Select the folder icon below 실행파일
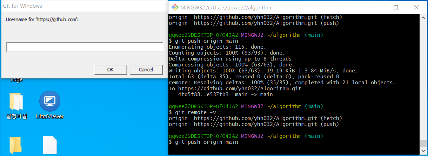The image size is (428, 156). pyautogui.click(x=15, y=146)
